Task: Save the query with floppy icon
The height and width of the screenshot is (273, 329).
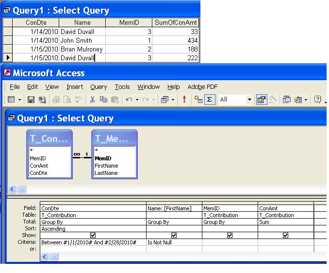Action: click(x=31, y=100)
